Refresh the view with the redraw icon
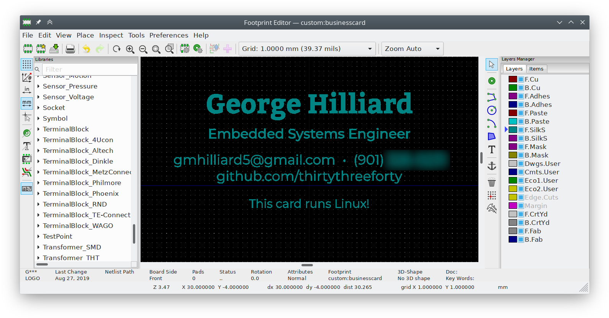The height and width of the screenshot is (318, 609). point(117,49)
